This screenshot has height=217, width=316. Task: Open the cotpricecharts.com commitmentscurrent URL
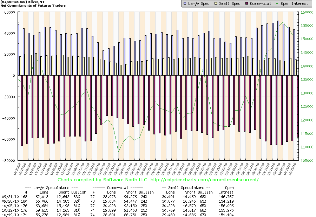pyautogui.click(x=204, y=180)
